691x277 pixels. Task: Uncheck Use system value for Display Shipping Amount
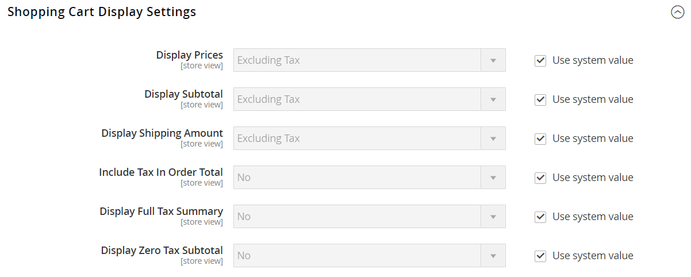pyautogui.click(x=540, y=138)
